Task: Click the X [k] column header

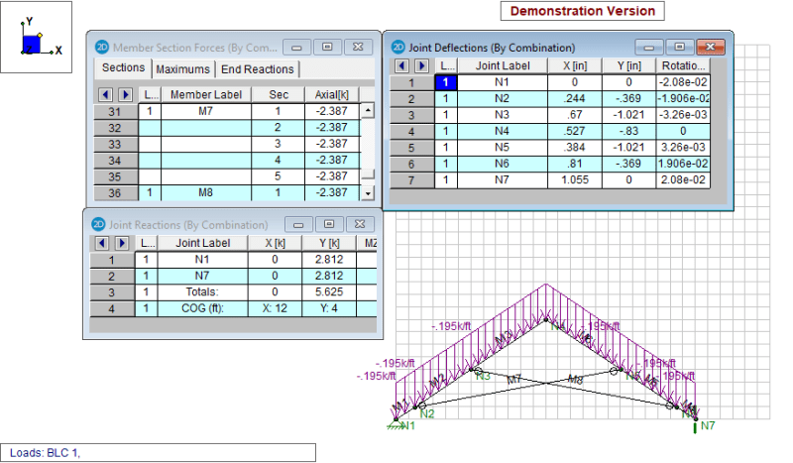Action: 275,243
